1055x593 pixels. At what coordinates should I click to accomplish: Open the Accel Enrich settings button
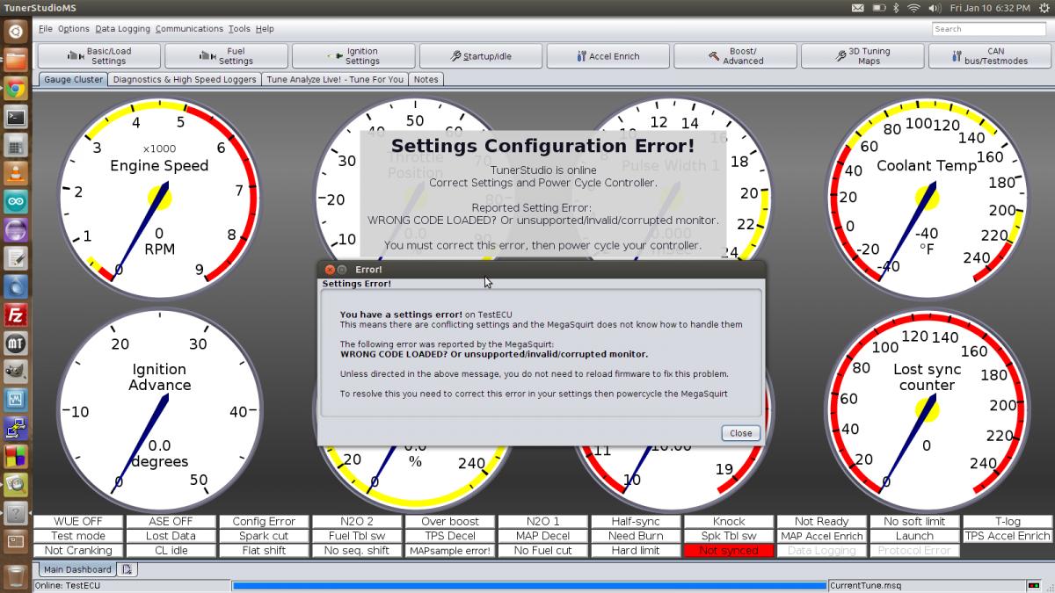point(608,56)
